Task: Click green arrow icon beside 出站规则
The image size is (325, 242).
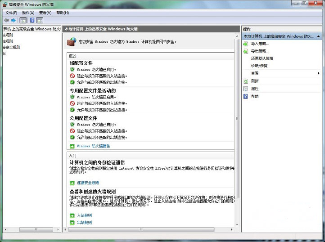Action: (x=72, y=223)
